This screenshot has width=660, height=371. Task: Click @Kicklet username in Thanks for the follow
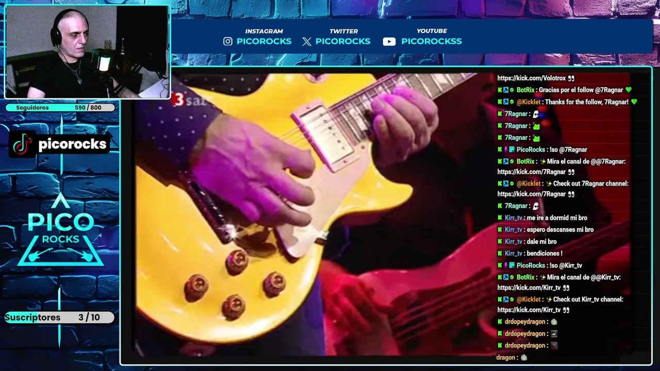[x=529, y=102]
